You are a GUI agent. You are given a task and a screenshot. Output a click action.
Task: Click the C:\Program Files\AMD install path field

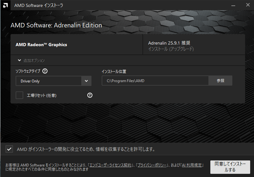point(155,81)
